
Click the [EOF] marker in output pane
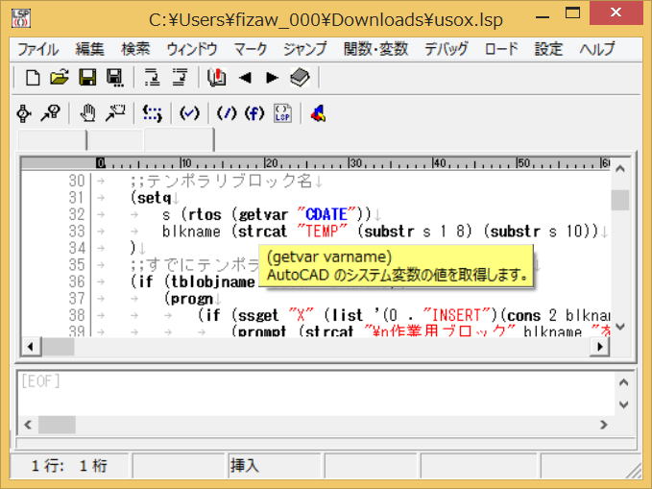point(40,380)
